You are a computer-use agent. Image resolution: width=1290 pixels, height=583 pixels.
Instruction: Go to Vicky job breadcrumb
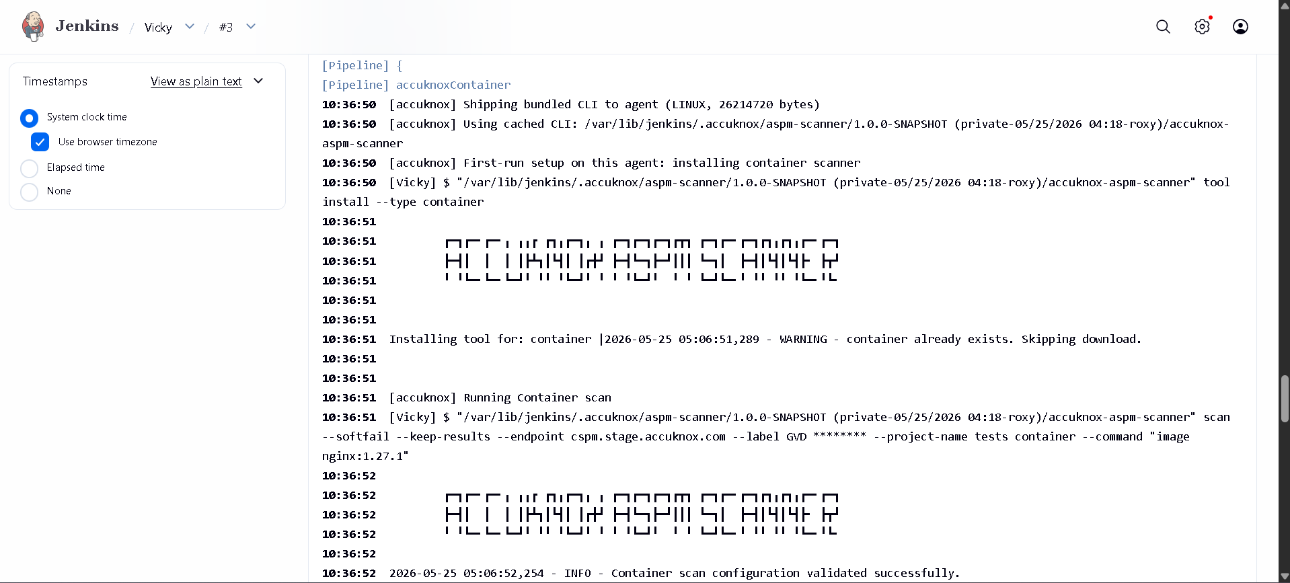tap(158, 27)
